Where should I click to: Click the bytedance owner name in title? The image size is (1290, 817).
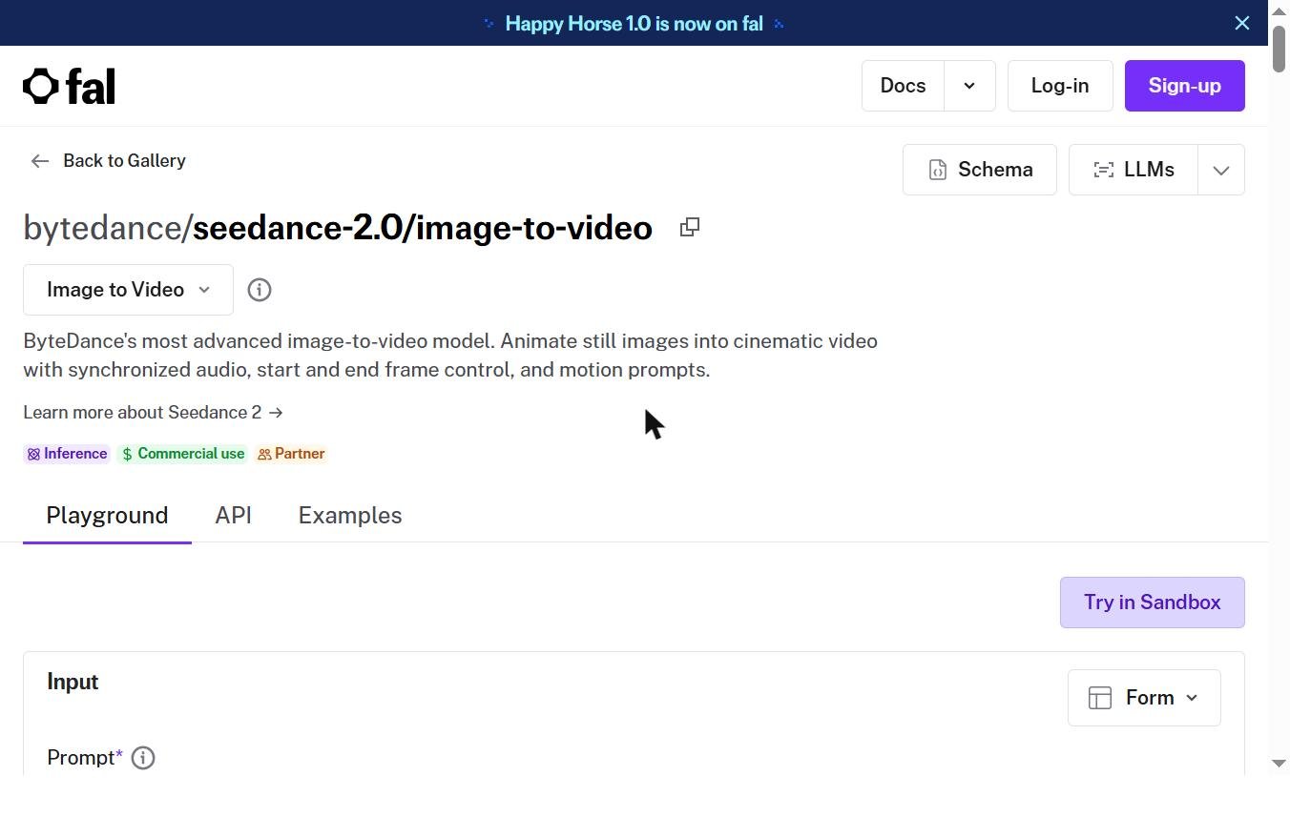pyautogui.click(x=102, y=228)
